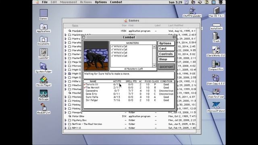Open the Apple menu icon in menu bar
The height and width of the screenshot is (145, 258).
(x=37, y=2)
